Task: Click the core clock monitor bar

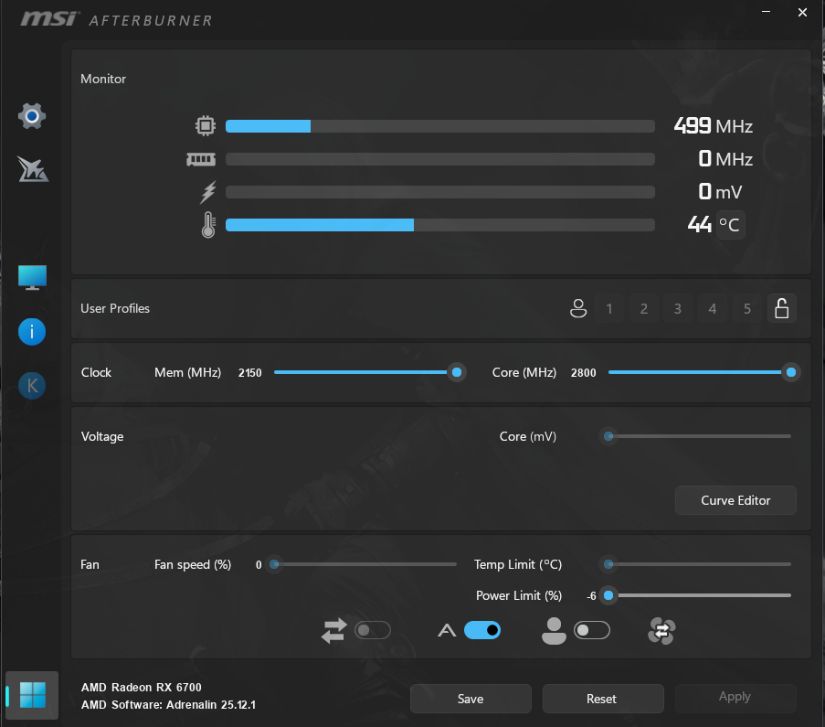Action: tap(440, 126)
